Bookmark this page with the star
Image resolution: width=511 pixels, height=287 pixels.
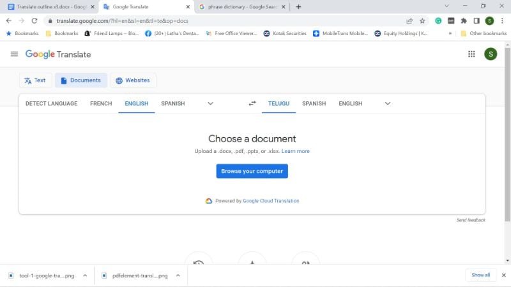point(422,21)
